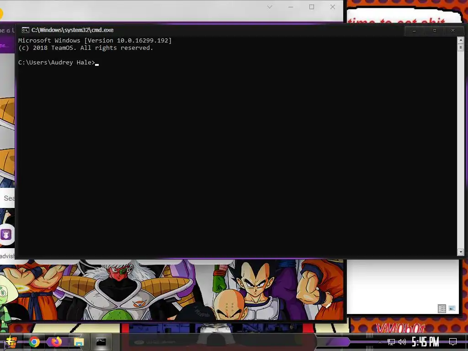Open the Start menu button
Screen dimensions: 468x351
tap(11, 342)
